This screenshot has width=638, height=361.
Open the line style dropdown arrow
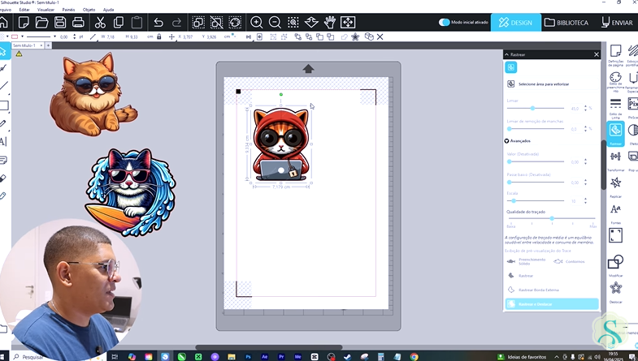pos(55,37)
